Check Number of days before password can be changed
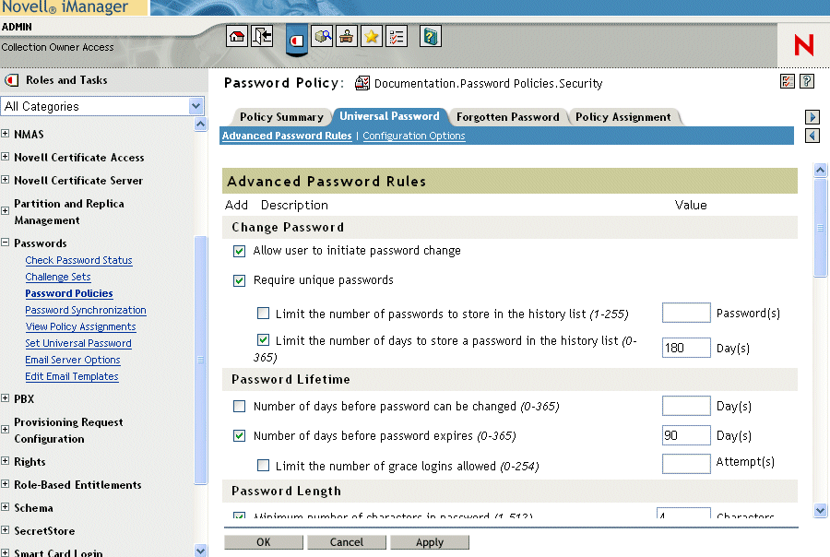This screenshot has width=830, height=557. point(239,406)
